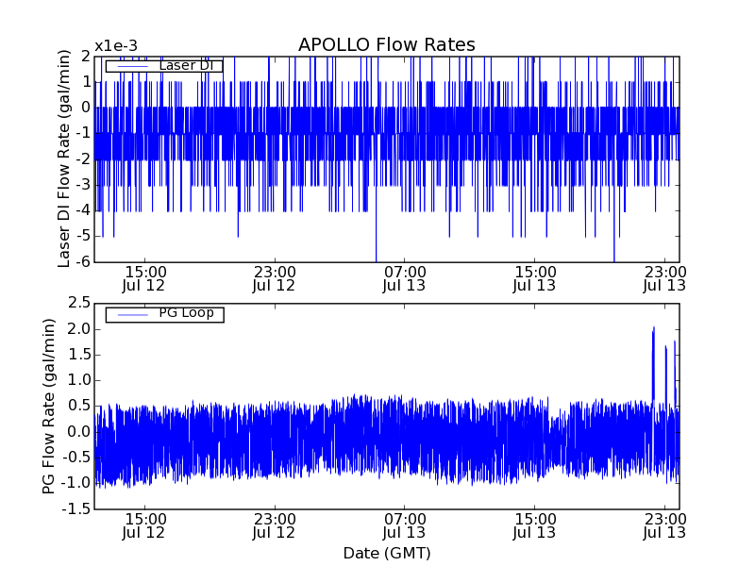Click the "Date (GMT)" x-axis label
The width and height of the screenshot is (755, 566).
[x=387, y=553]
